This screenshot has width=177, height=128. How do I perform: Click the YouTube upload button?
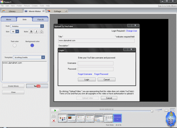[37, 86]
